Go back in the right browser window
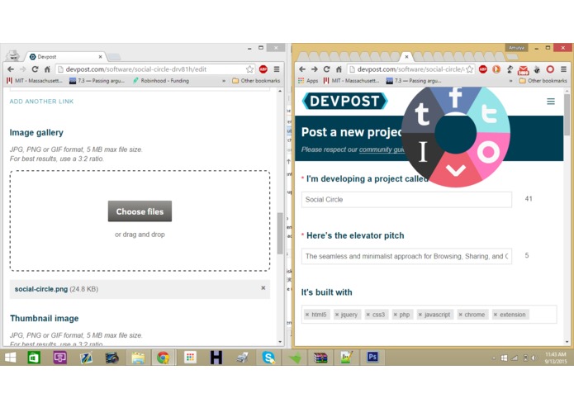Image resolution: width=574 pixels, height=408 pixels. pos(302,69)
